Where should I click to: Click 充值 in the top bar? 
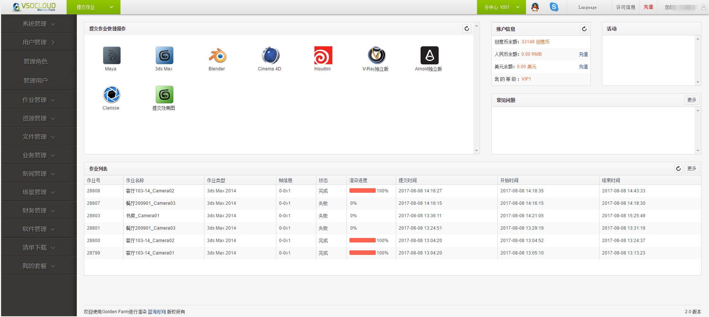point(648,7)
